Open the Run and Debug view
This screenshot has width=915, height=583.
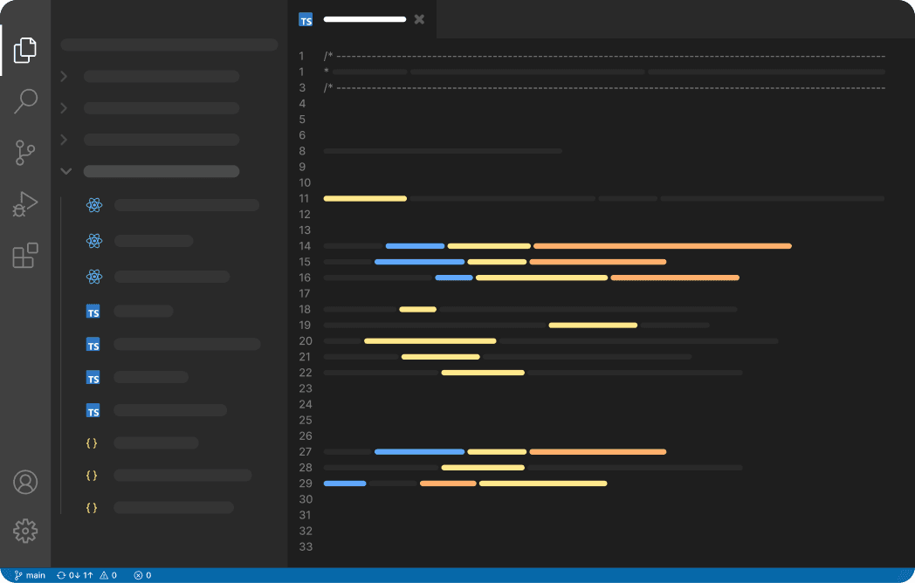(x=25, y=204)
